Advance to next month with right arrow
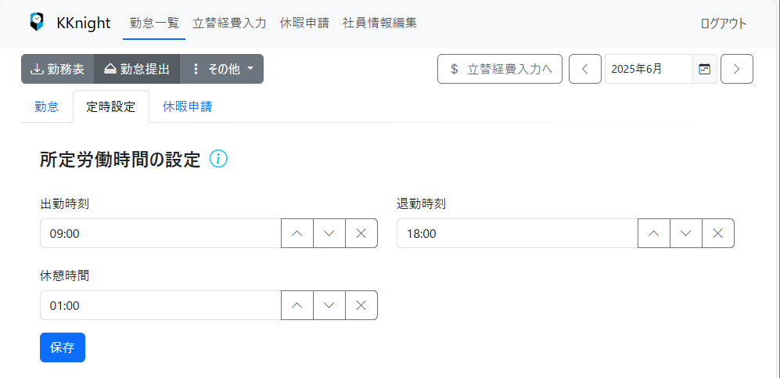 (x=737, y=69)
